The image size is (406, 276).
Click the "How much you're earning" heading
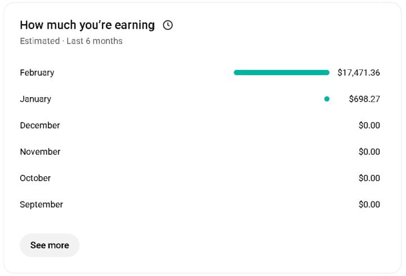87,25
